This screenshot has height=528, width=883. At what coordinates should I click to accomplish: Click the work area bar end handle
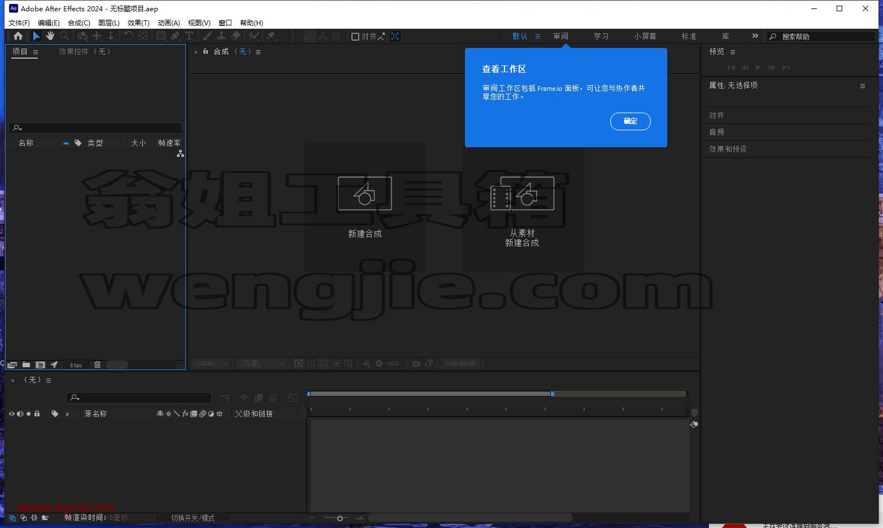552,394
